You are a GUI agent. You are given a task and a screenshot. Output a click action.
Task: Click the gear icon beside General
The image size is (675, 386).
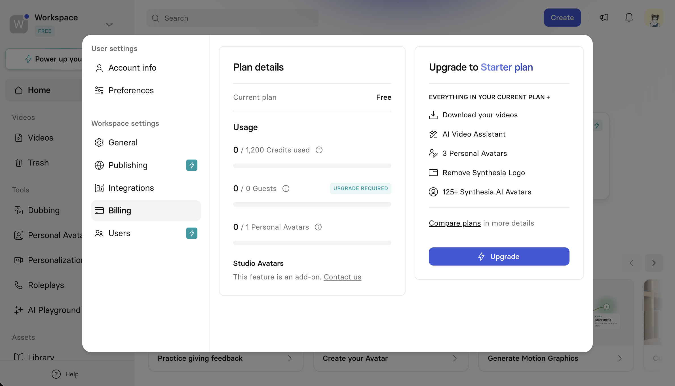(99, 143)
